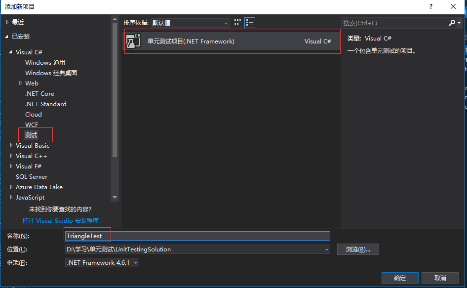Focus the 搜索(Ctrl+E) search box
The width and height of the screenshot is (467, 288).
point(394,23)
